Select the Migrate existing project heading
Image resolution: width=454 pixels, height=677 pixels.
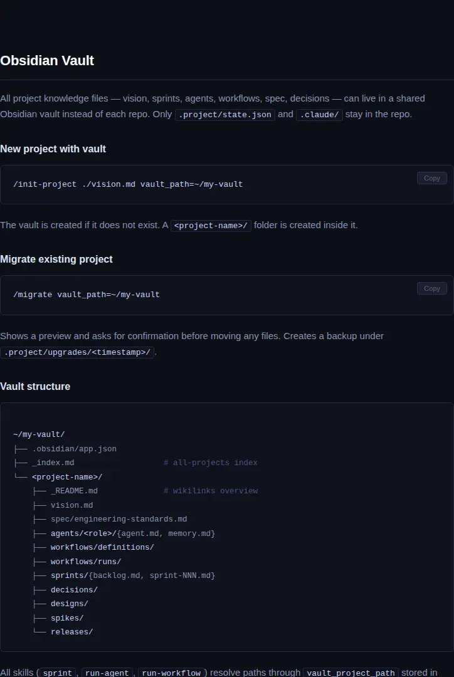(56, 259)
